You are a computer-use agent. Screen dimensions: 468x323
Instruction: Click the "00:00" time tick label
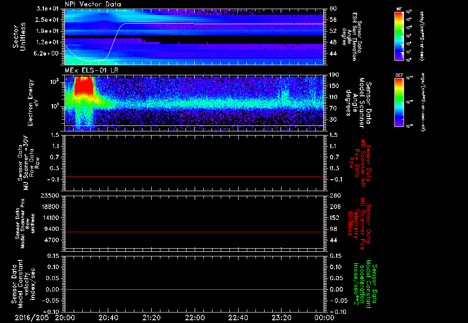pyautogui.click(x=324, y=318)
